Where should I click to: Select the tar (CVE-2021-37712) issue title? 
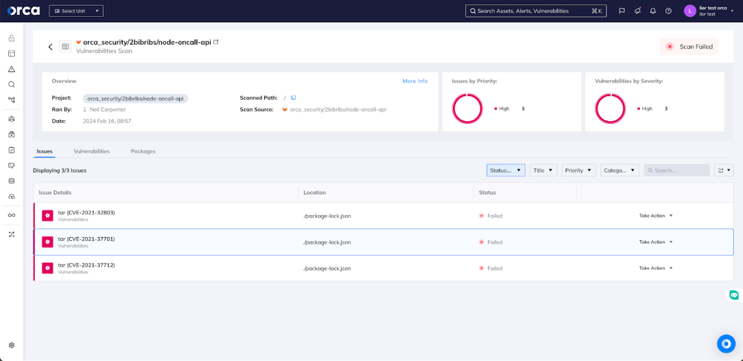[x=86, y=265]
